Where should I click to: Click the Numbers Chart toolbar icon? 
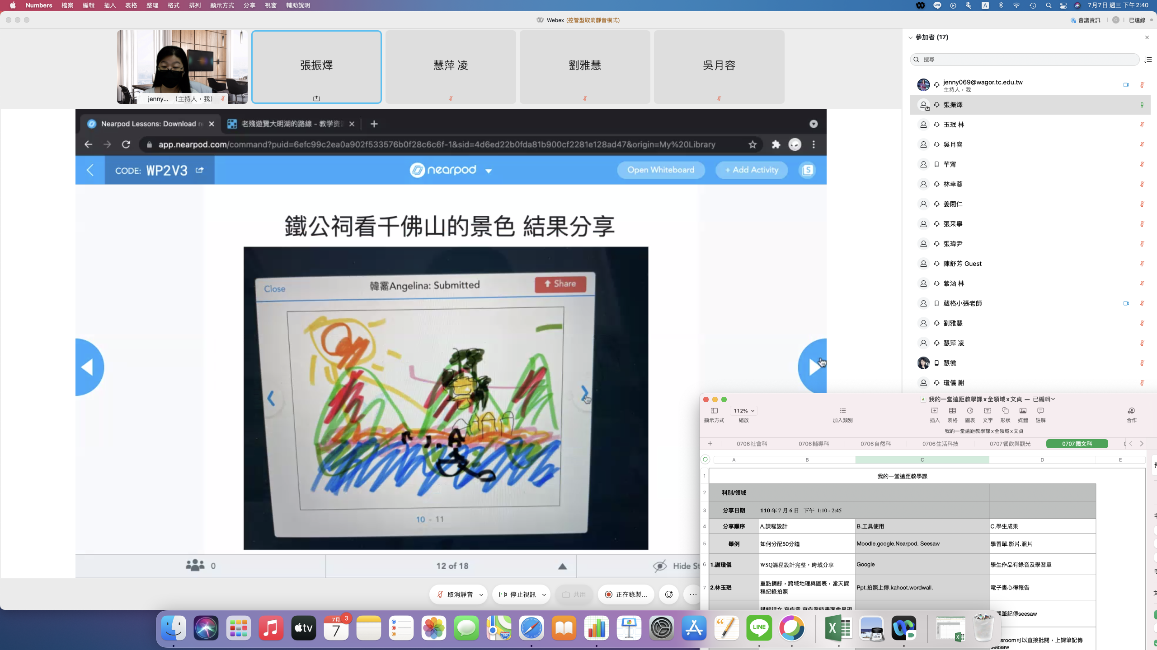970,411
